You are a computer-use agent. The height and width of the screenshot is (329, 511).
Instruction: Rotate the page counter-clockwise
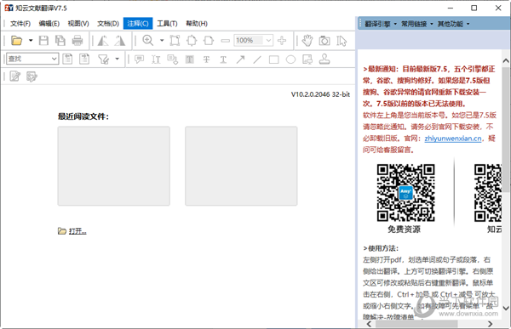coord(103,41)
